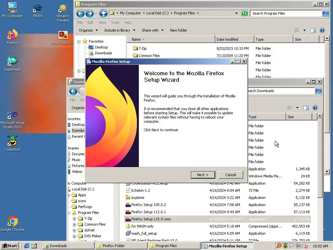Open Tools menu in Program Files
Viewport: 333px width, 250px height.
115,22
